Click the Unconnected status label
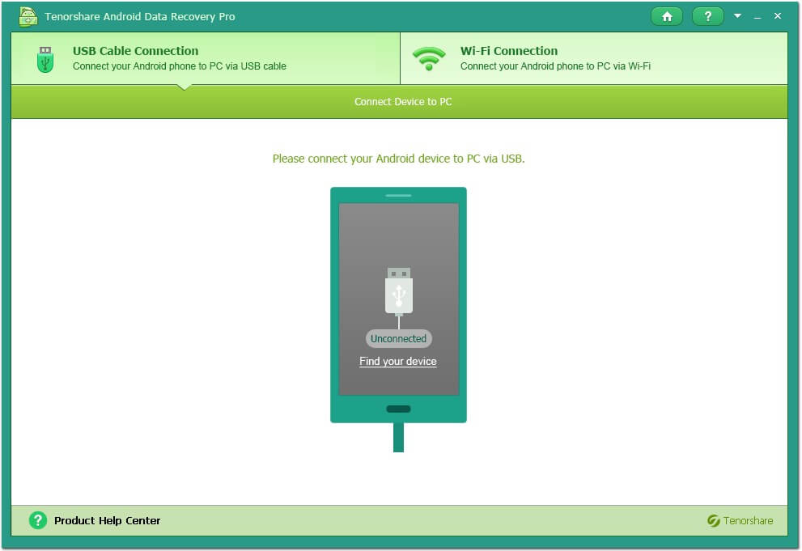This screenshot has width=802, height=551. [398, 338]
